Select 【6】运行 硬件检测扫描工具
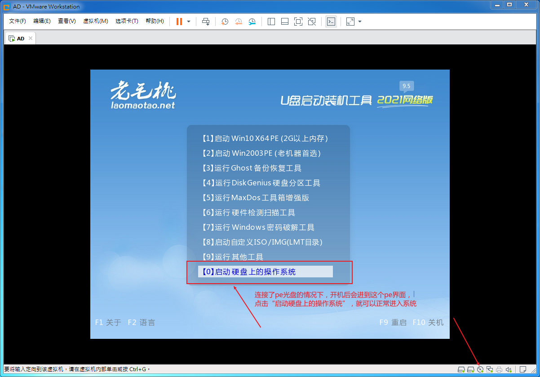The height and width of the screenshot is (377, 540). 265,212
